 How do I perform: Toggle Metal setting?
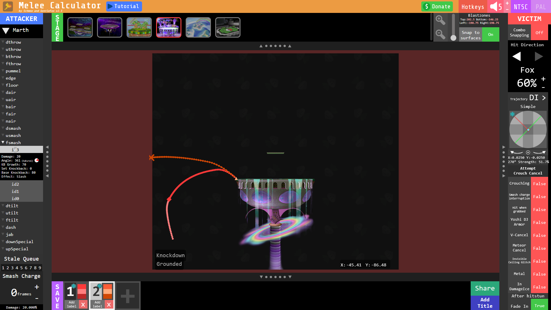click(540, 274)
